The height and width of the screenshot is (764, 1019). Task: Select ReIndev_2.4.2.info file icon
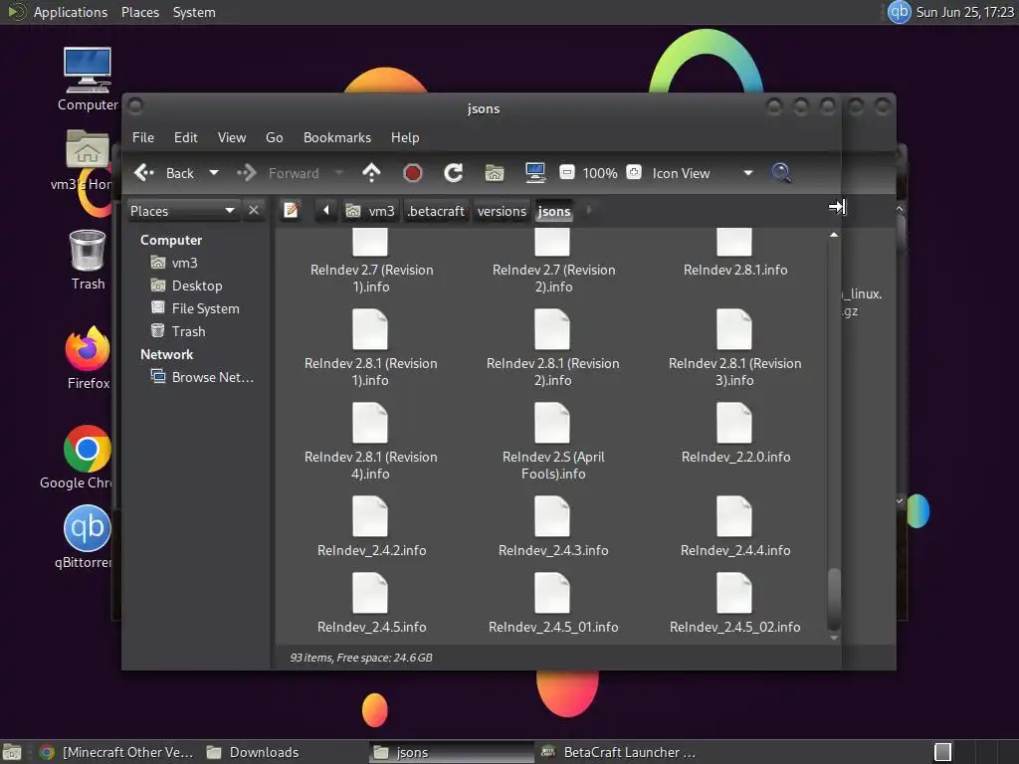point(370,516)
